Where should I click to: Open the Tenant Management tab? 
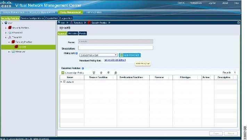coord(14,12)
